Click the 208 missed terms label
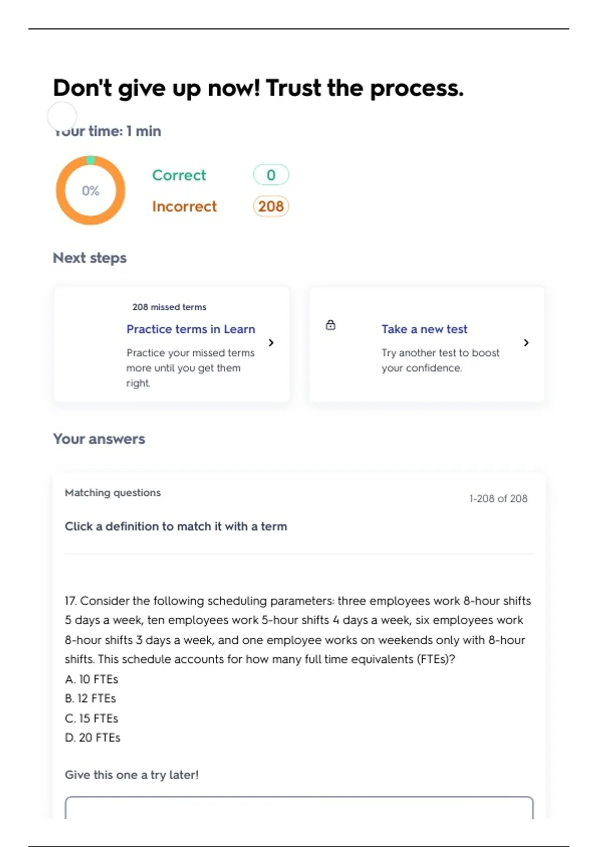Viewport: 598px width, 847px height. tap(169, 307)
